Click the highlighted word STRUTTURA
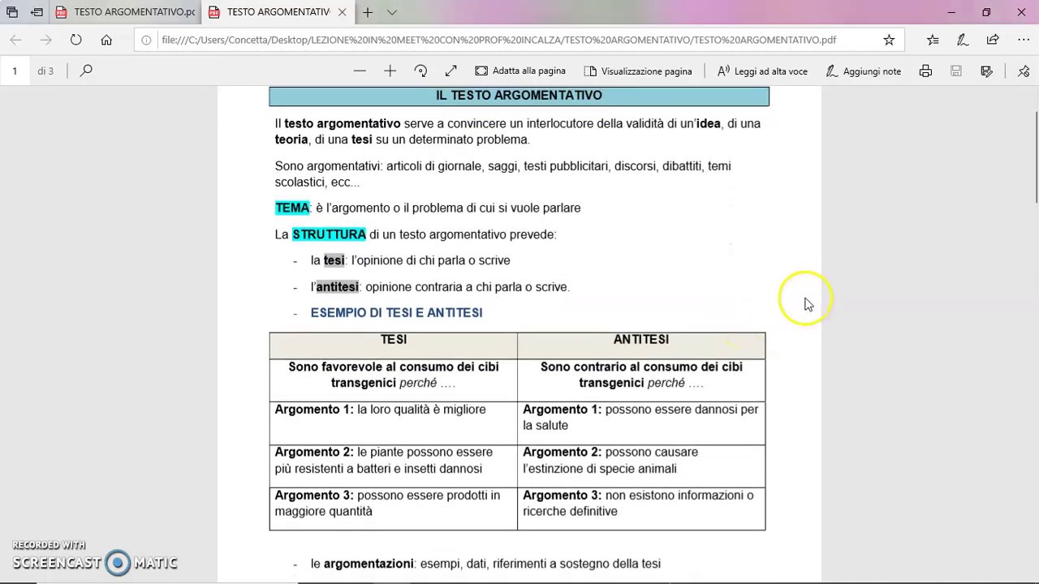The height and width of the screenshot is (584, 1039). pyautogui.click(x=329, y=234)
